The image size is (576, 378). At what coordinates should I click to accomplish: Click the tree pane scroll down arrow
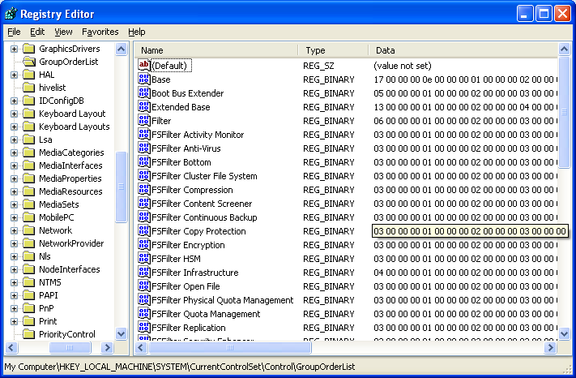(x=122, y=334)
